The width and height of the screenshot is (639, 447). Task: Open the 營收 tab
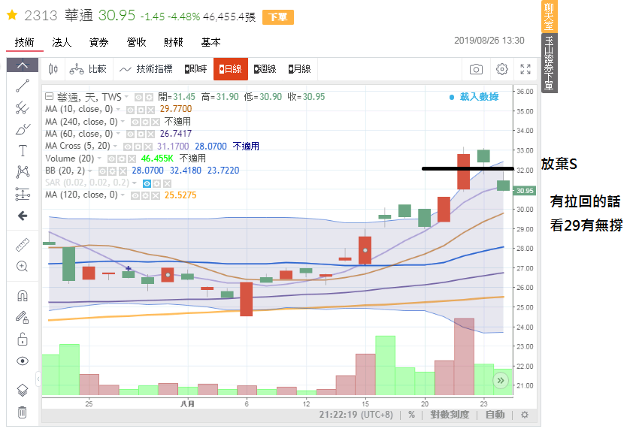[x=137, y=42]
